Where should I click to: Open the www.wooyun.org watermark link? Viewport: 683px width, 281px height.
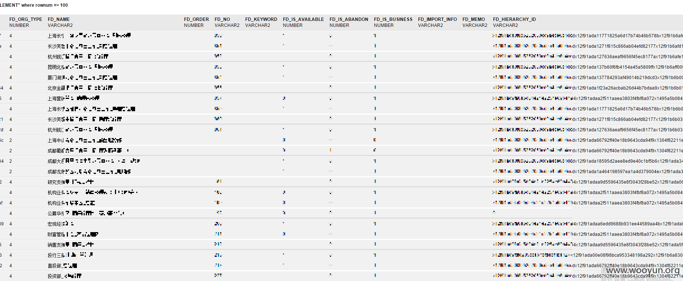(x=643, y=270)
